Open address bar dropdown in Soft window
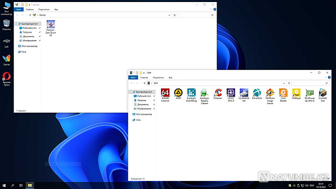 [x=284, y=83]
